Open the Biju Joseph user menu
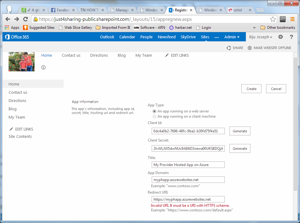Viewport: 300px width, 223px height. click(261, 37)
